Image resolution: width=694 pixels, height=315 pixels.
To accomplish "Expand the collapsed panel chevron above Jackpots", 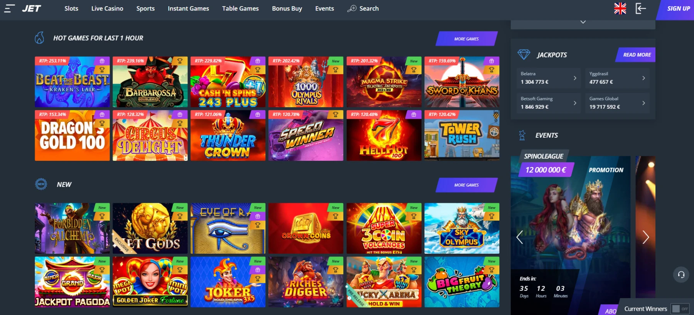I will click(583, 22).
